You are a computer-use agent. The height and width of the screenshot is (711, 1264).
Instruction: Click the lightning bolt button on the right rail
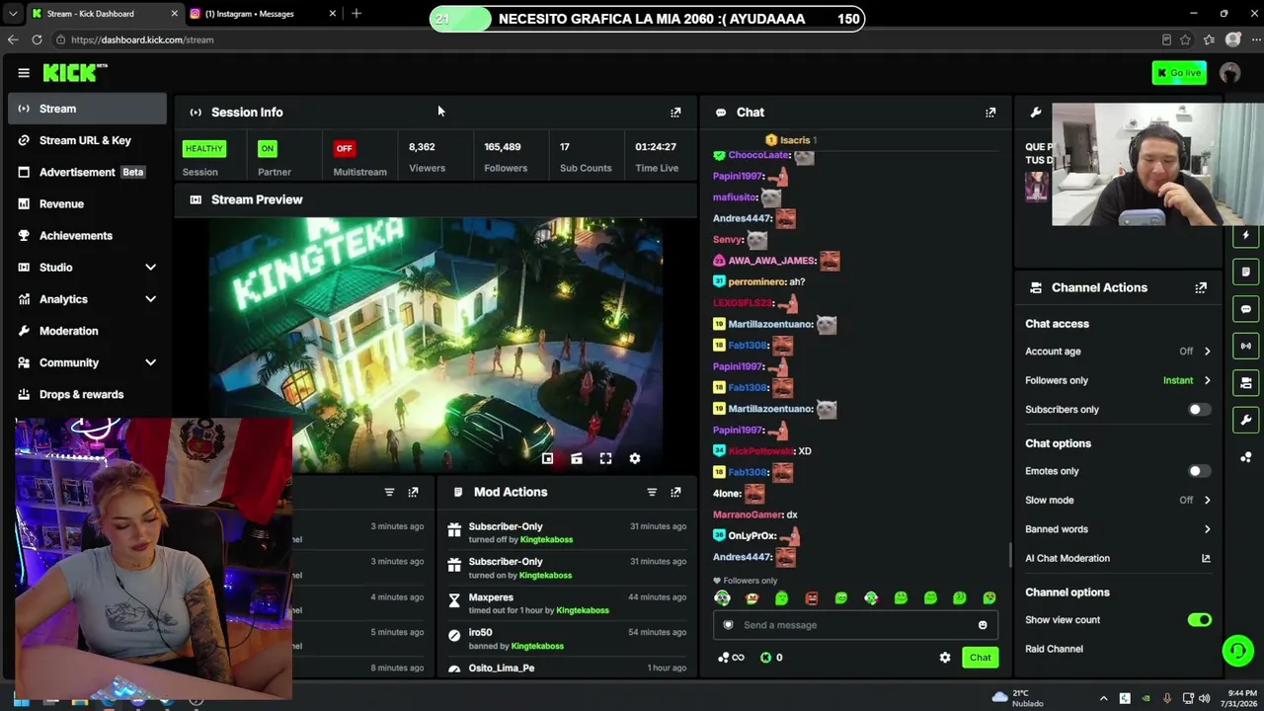pyautogui.click(x=1246, y=235)
